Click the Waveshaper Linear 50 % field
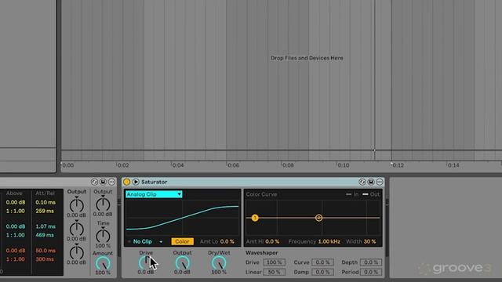This screenshot has height=282, width=502. [x=274, y=272]
